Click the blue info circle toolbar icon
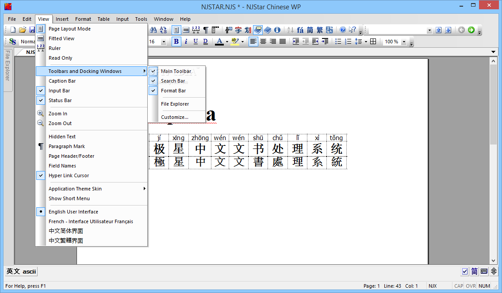502x293 pixels. point(277,30)
